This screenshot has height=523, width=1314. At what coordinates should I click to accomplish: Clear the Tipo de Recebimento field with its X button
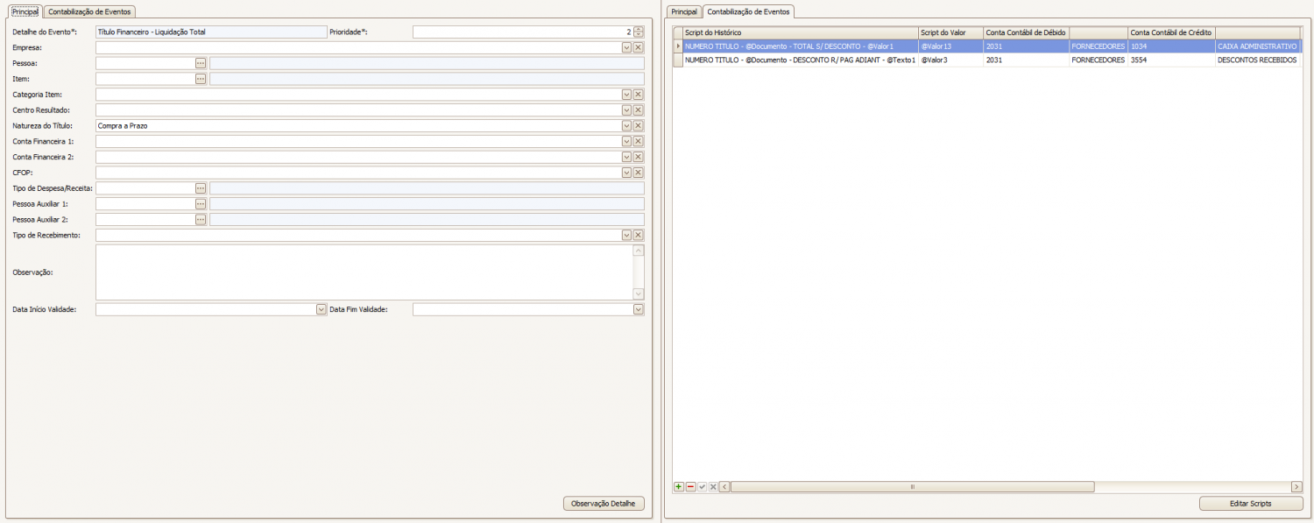click(639, 236)
